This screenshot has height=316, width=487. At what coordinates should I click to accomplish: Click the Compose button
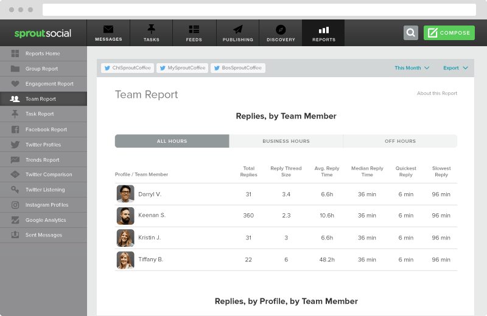(x=449, y=33)
